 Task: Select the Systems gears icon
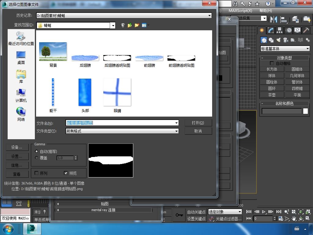tap(307, 40)
